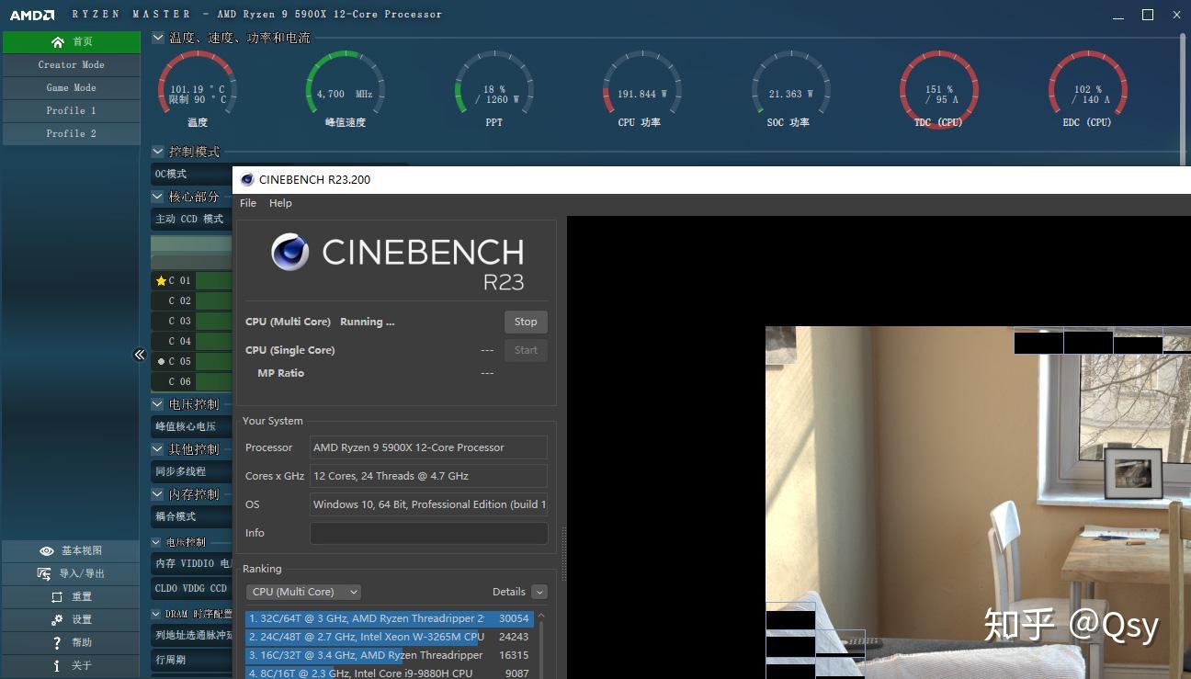Open 帮助 help in Ryzen Master
1191x679 pixels.
(x=72, y=642)
